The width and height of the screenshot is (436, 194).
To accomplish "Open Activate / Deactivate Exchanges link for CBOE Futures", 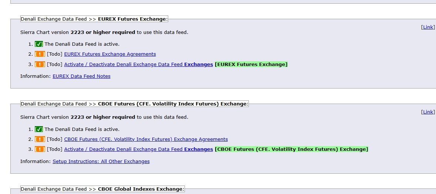I will click(x=138, y=149).
